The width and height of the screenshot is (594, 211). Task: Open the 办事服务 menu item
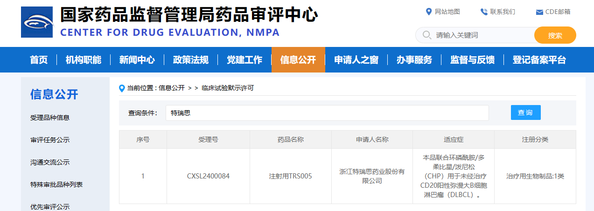414,59
